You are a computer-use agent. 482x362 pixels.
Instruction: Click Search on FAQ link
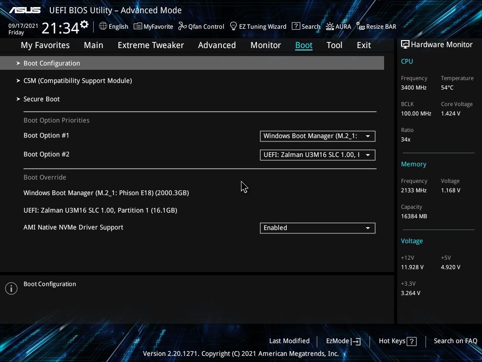(x=455, y=341)
